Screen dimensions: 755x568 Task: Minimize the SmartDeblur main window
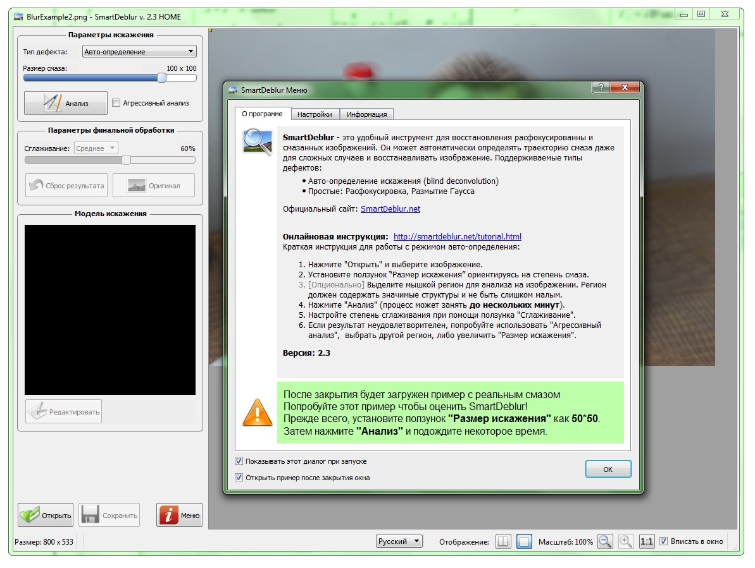[683, 15]
